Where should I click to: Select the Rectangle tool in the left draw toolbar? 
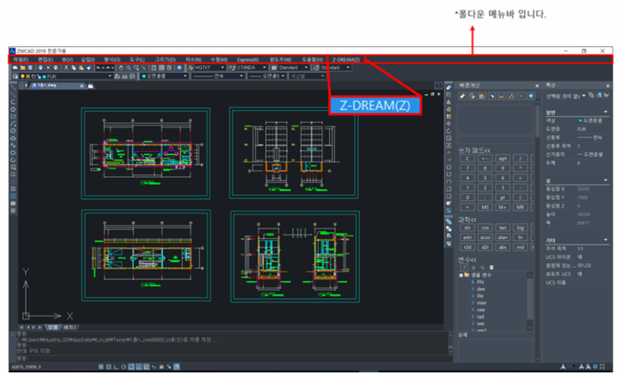(13, 116)
